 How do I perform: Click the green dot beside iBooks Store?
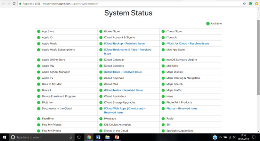coord(101,31)
